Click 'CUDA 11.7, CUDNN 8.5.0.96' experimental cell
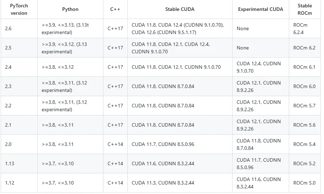The image size is (324, 194). 261,163
